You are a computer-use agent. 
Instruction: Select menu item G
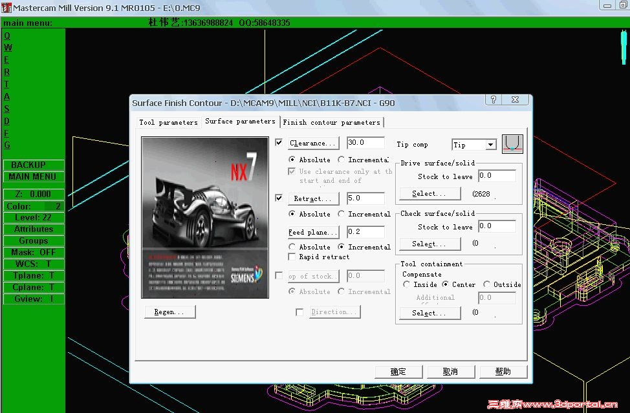click(7, 145)
